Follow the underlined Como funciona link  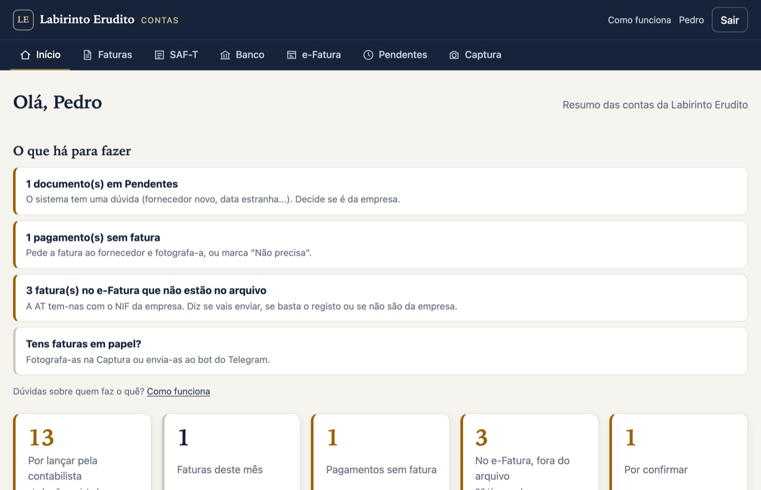coord(178,392)
